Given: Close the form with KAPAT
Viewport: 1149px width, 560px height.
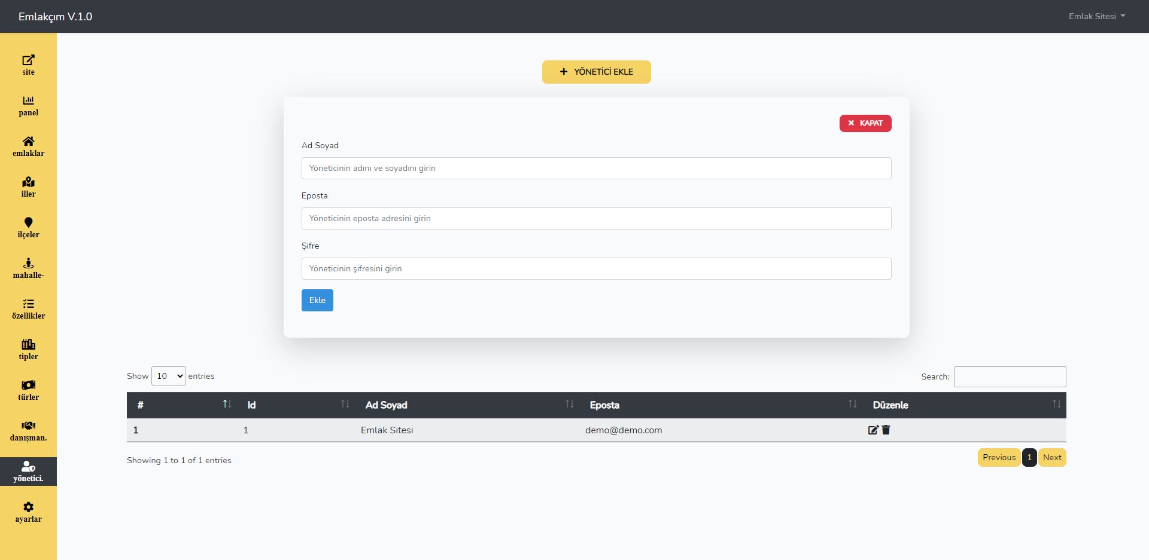Looking at the screenshot, I should coord(865,123).
